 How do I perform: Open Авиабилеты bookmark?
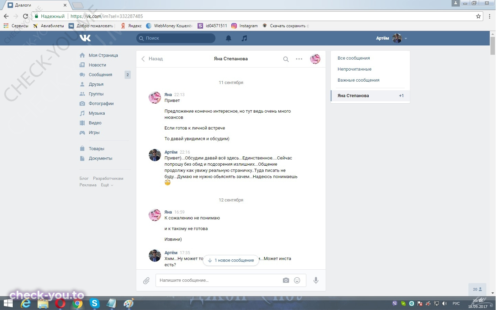[49, 26]
